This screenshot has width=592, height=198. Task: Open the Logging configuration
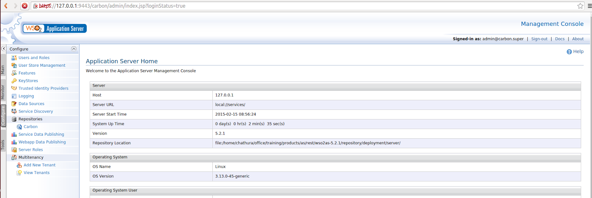[26, 96]
